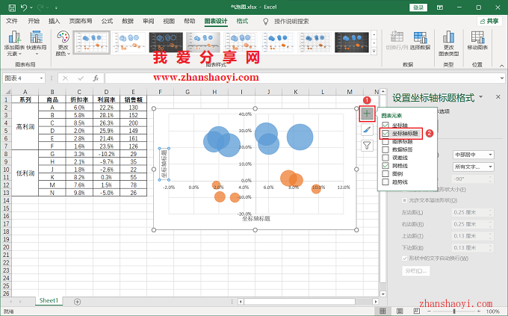Click the vertical axis title on chart
Image resolution: width=508 pixels, height=316 pixels.
point(164,164)
